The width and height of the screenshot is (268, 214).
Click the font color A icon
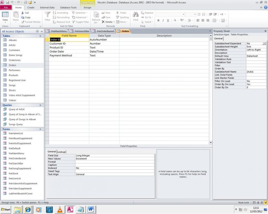tap(175, 20)
